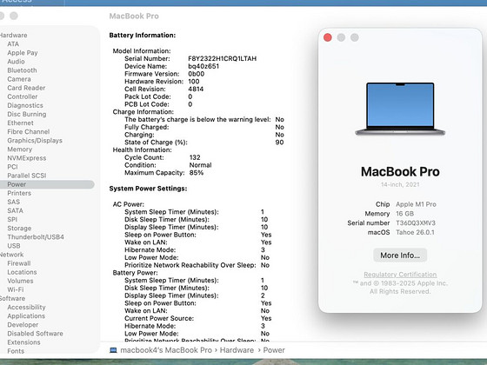Select SAS in sidebar
The image size is (487, 365).
pyautogui.click(x=13, y=202)
